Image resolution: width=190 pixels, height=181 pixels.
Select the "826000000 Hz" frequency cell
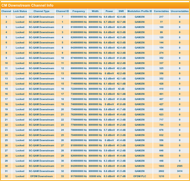click(x=79, y=156)
